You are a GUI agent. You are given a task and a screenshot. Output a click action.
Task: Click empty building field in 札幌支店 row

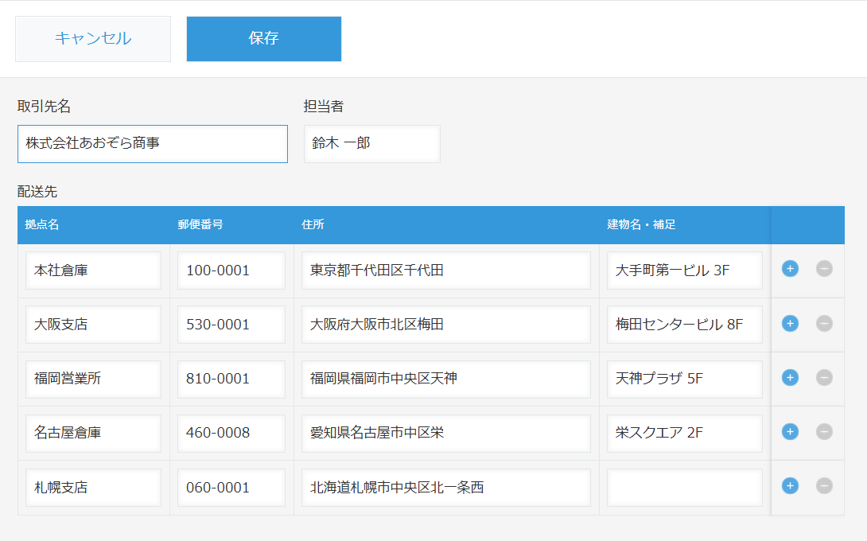pyautogui.click(x=685, y=488)
